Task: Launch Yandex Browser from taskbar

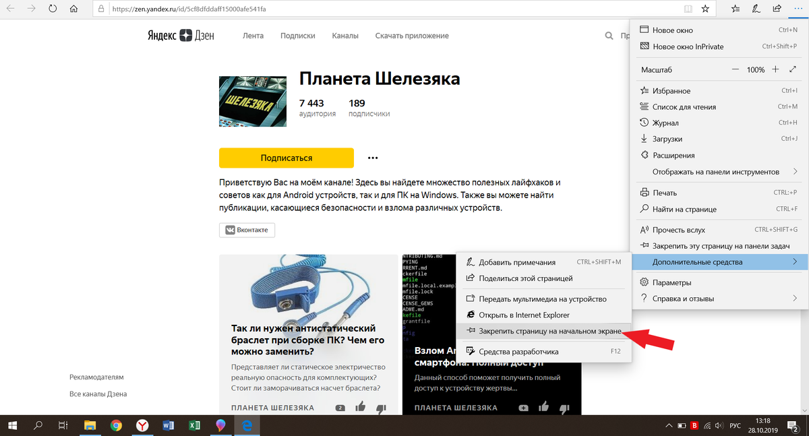Action: pyautogui.click(x=143, y=425)
